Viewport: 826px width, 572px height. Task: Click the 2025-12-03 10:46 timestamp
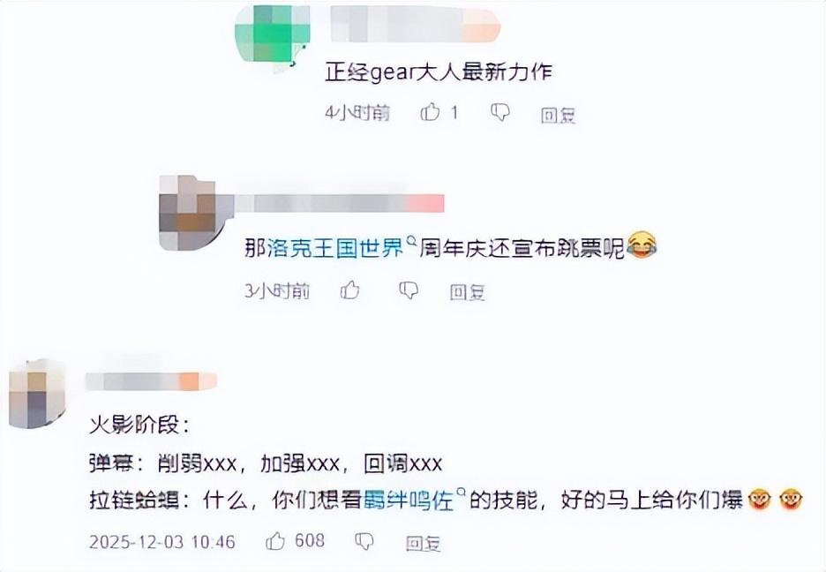[162, 541]
